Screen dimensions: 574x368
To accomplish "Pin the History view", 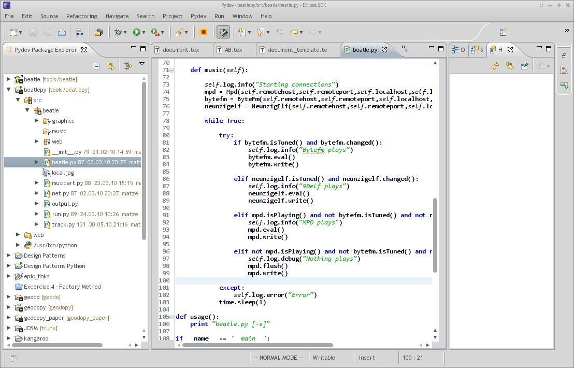I will (524, 66).
